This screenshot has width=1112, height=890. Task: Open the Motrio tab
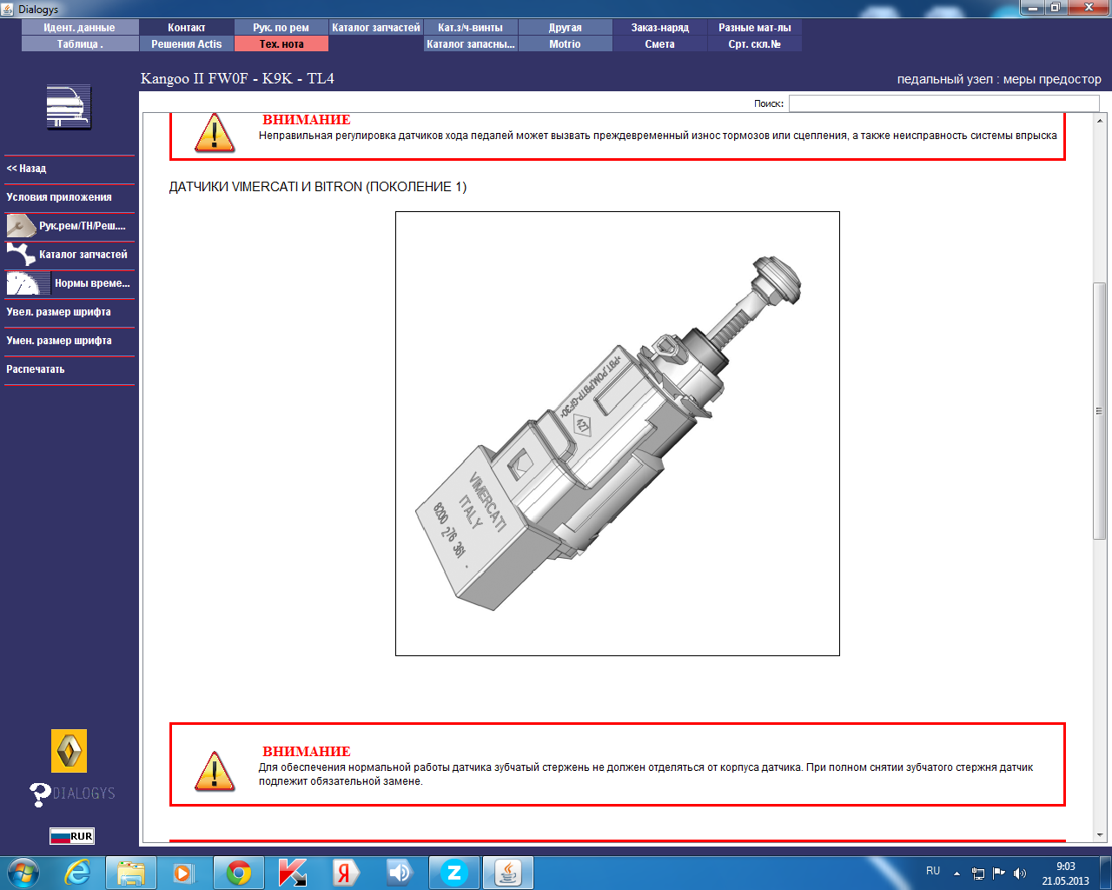(x=566, y=44)
